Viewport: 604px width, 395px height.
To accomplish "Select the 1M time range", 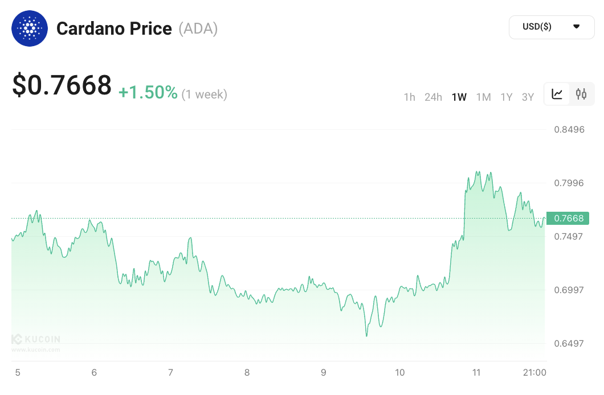I will point(483,97).
